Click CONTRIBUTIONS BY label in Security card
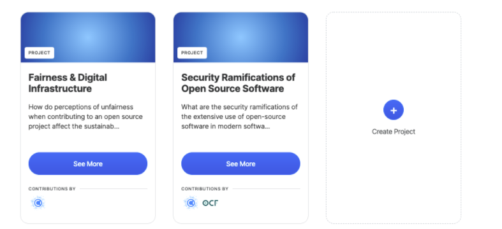 tap(205, 189)
